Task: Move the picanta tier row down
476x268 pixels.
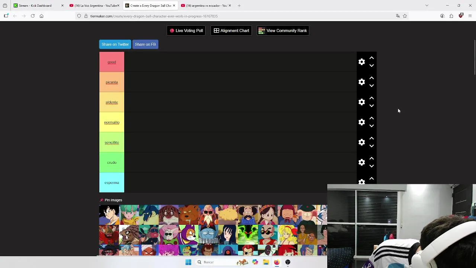Action: [x=372, y=86]
